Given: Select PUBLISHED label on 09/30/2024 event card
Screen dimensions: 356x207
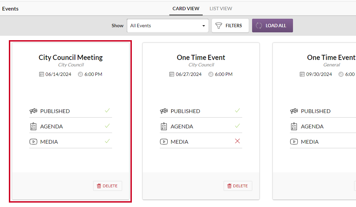Looking at the screenshot, I should pyautogui.click(x=315, y=111).
